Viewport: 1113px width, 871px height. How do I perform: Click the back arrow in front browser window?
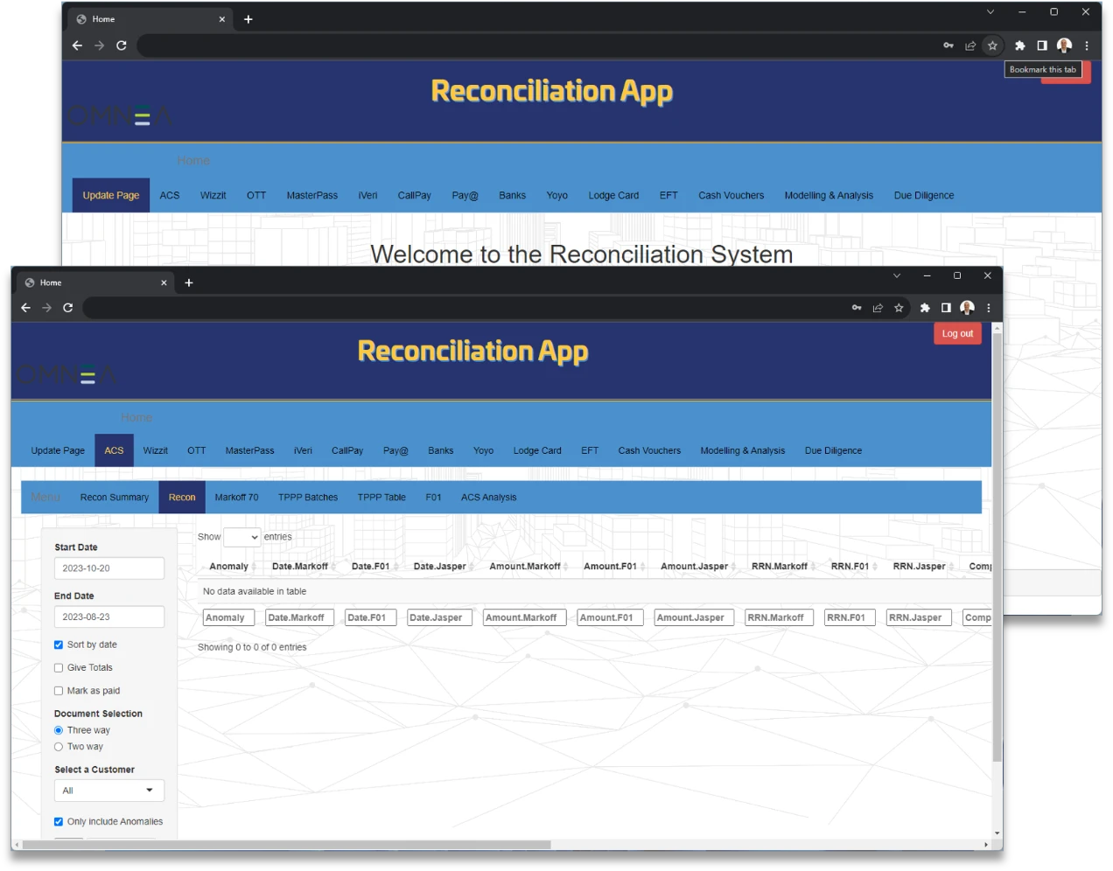coord(25,308)
